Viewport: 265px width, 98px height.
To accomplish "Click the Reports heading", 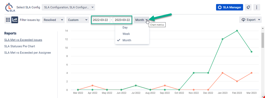I will tap(10, 33).
